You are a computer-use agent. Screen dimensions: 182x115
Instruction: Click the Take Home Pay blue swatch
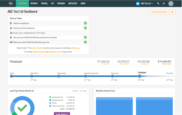point(50,106)
